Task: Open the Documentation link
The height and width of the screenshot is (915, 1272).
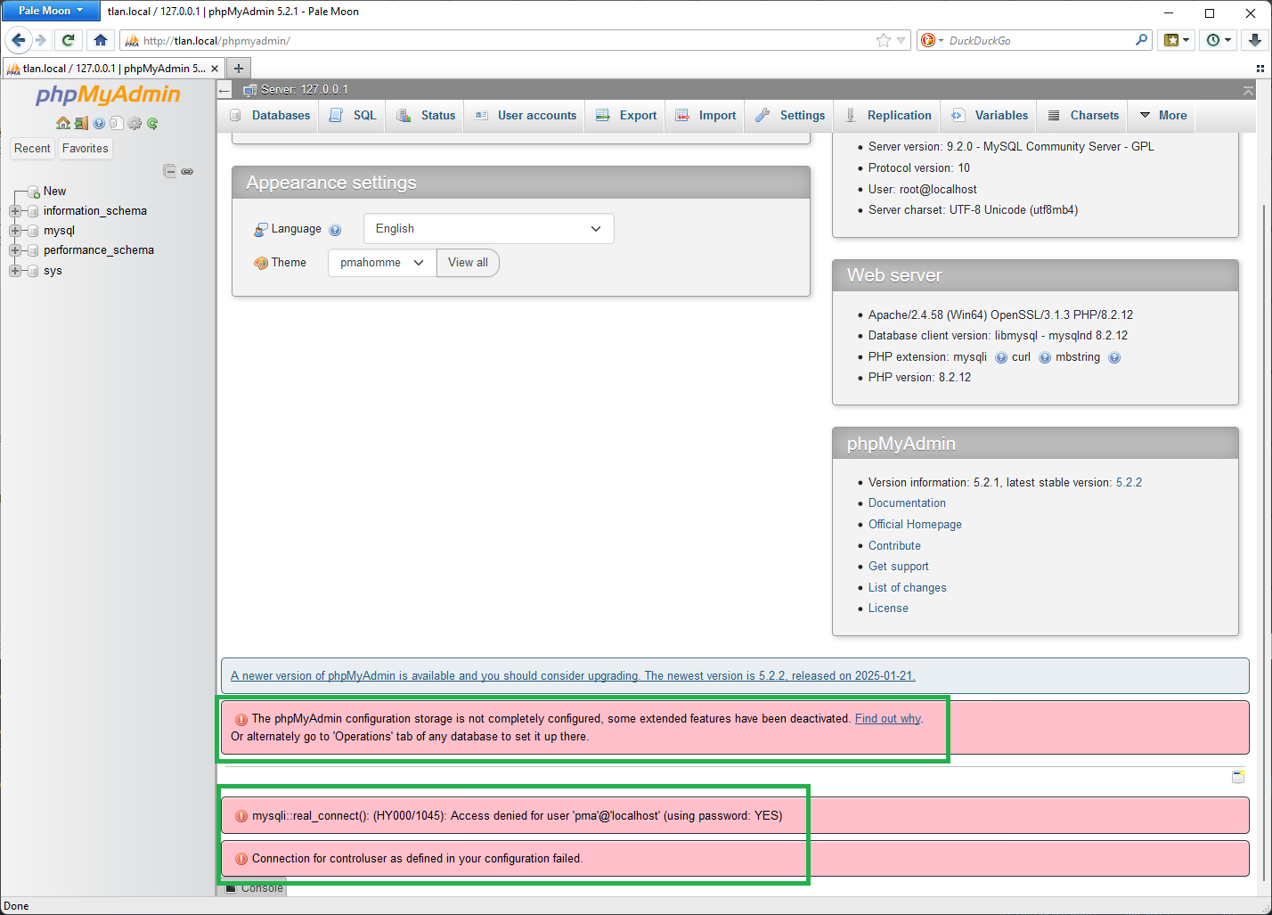Action: coord(907,503)
